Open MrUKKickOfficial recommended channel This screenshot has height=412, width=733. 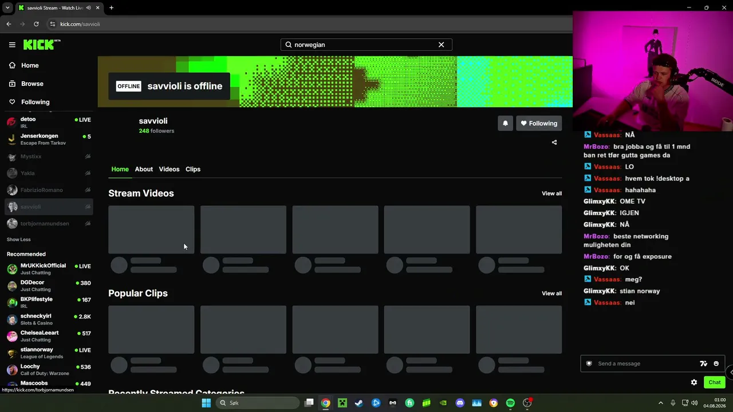[49, 269]
